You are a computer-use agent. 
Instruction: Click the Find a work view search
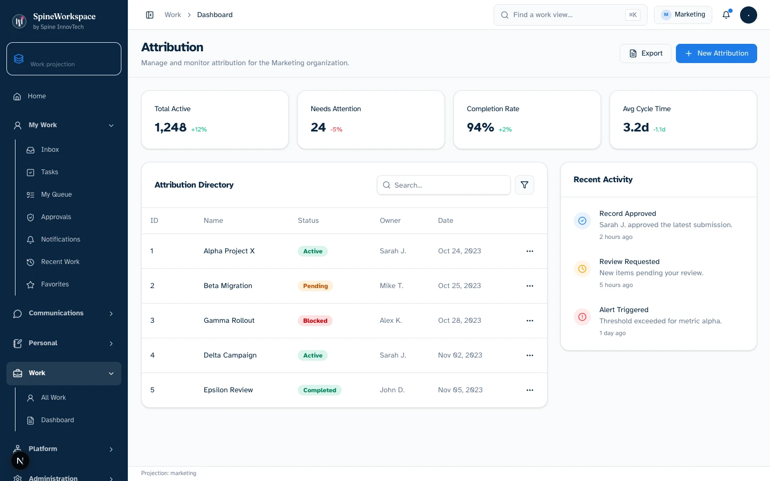click(570, 15)
